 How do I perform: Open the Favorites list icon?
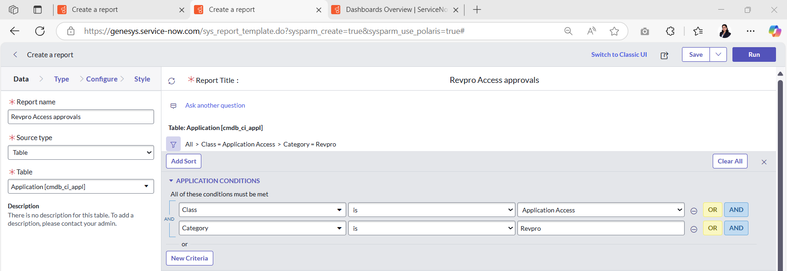point(698,31)
